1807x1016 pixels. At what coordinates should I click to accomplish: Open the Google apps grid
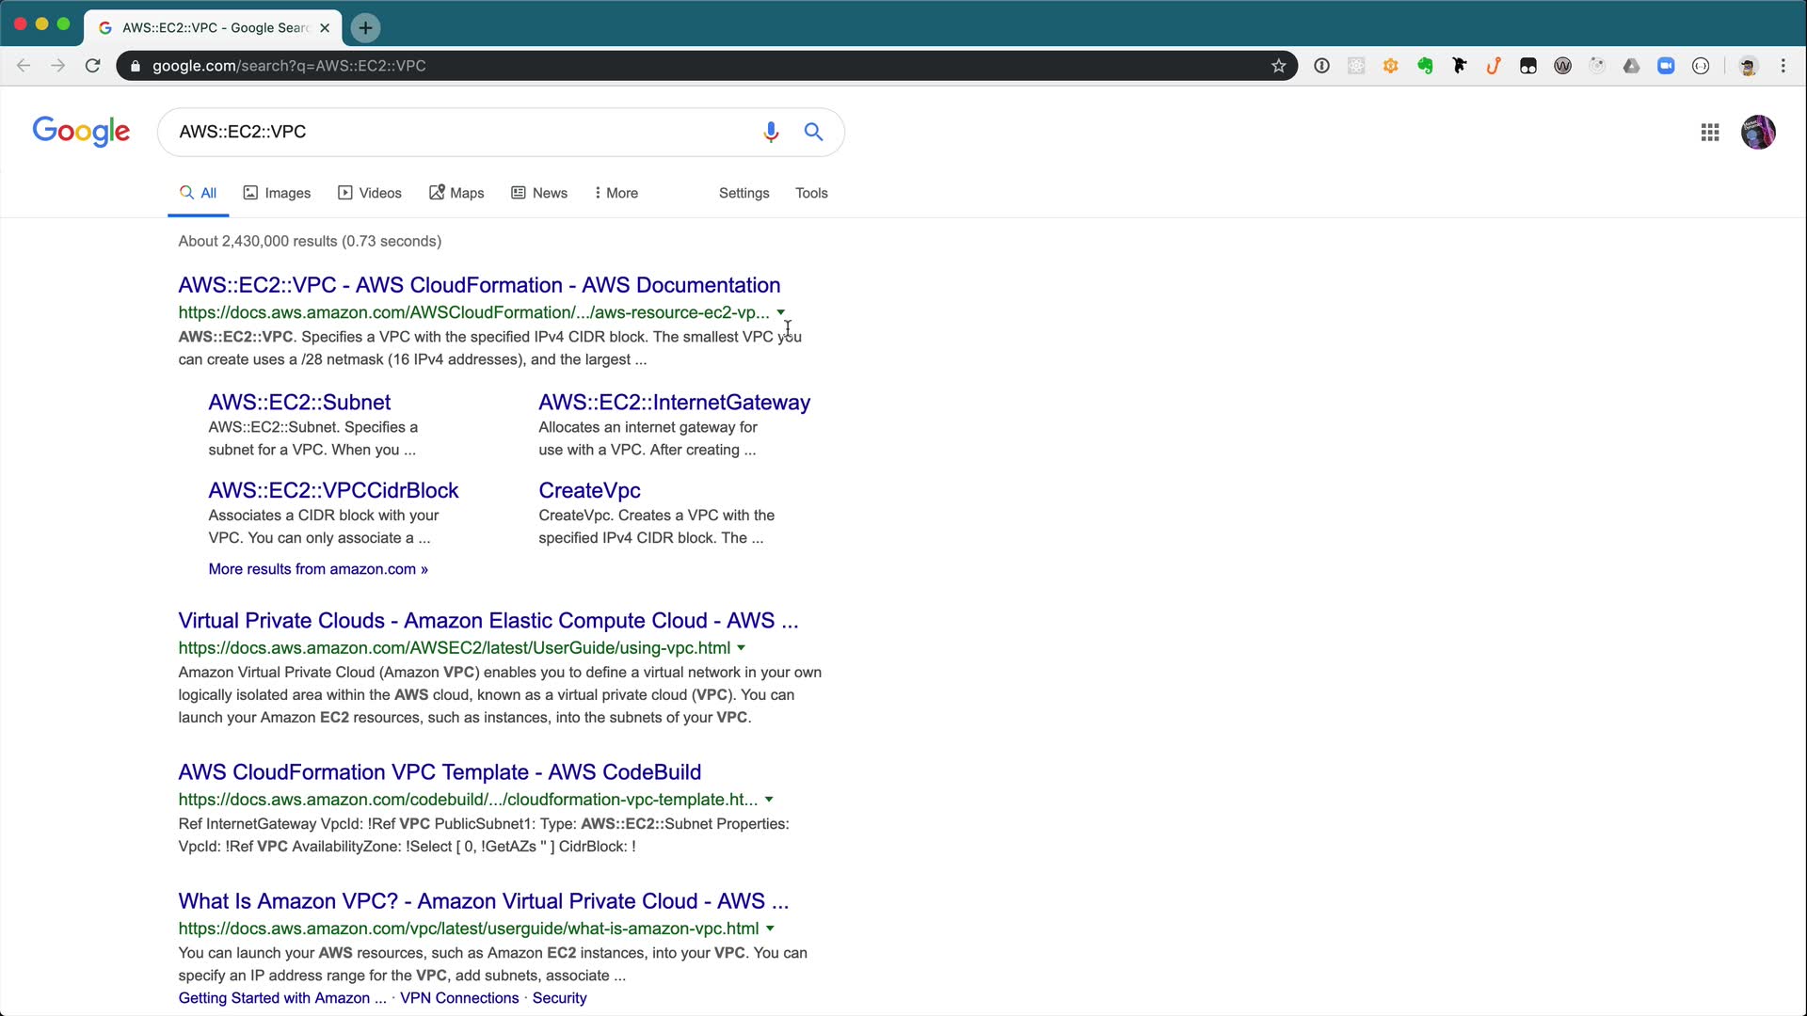pos(1710,133)
